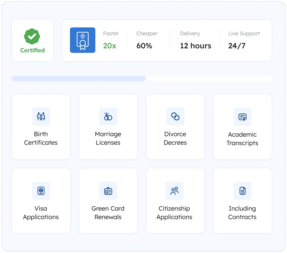Screen dimensions: 287x253
Task: Choose the Academic Transcripts text label
Action: pos(242,139)
